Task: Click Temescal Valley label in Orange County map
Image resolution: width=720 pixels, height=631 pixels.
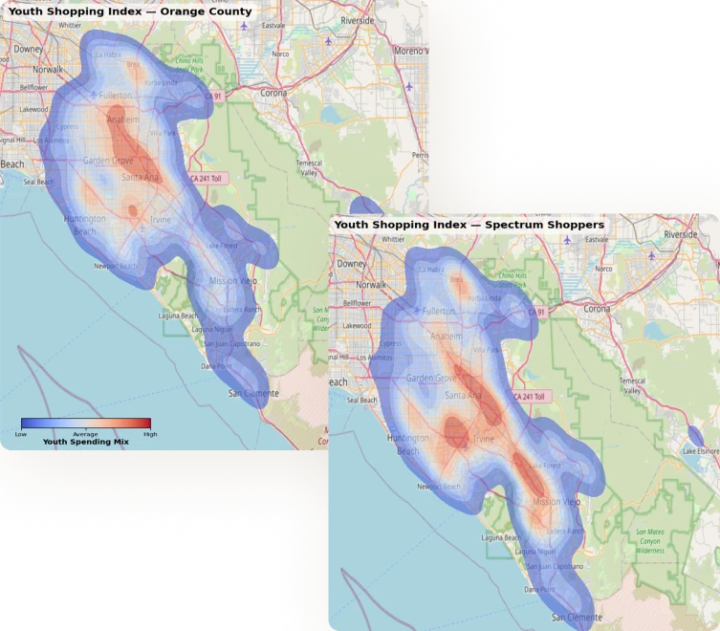Action: click(309, 168)
